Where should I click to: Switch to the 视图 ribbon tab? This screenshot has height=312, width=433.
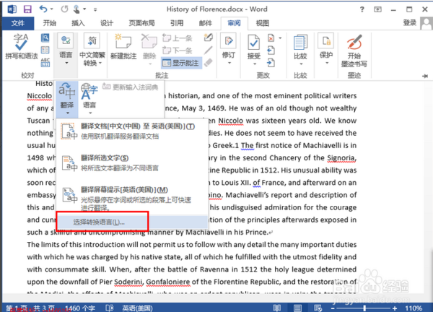click(262, 23)
